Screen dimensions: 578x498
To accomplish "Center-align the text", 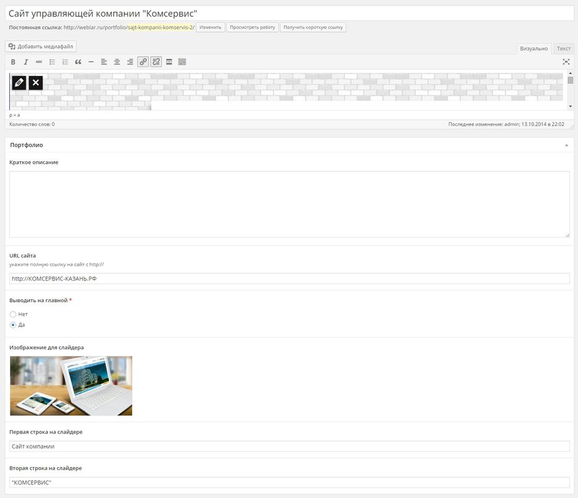I will click(x=117, y=62).
